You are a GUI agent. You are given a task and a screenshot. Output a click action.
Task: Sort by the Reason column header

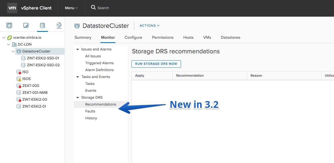point(284,76)
